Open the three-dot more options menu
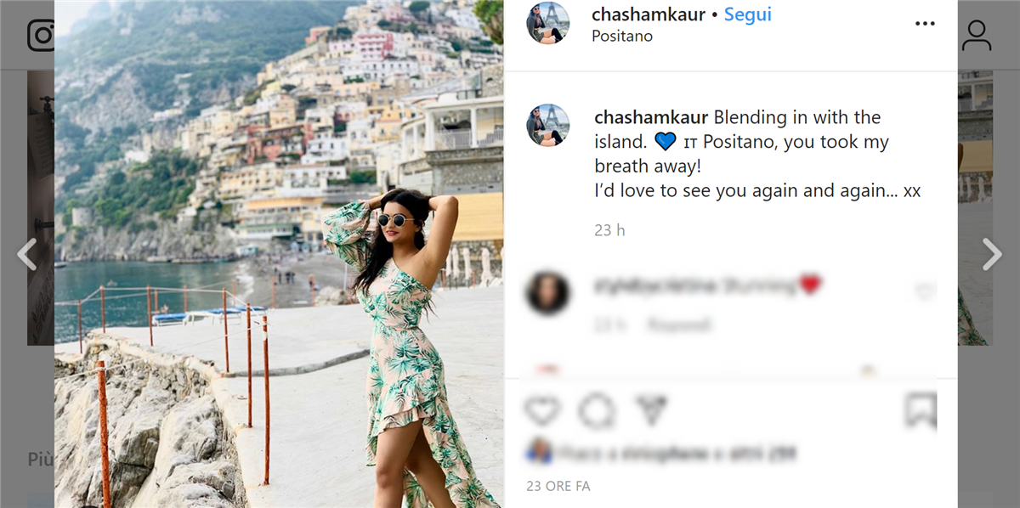 point(925,24)
